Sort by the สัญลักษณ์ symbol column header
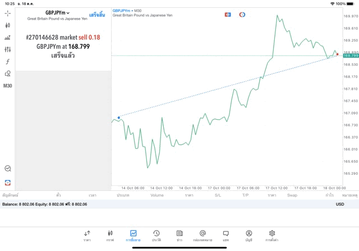The height and width of the screenshot is (251, 359). [10, 195]
